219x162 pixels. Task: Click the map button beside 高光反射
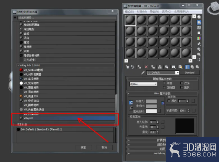(x=159, y=111)
